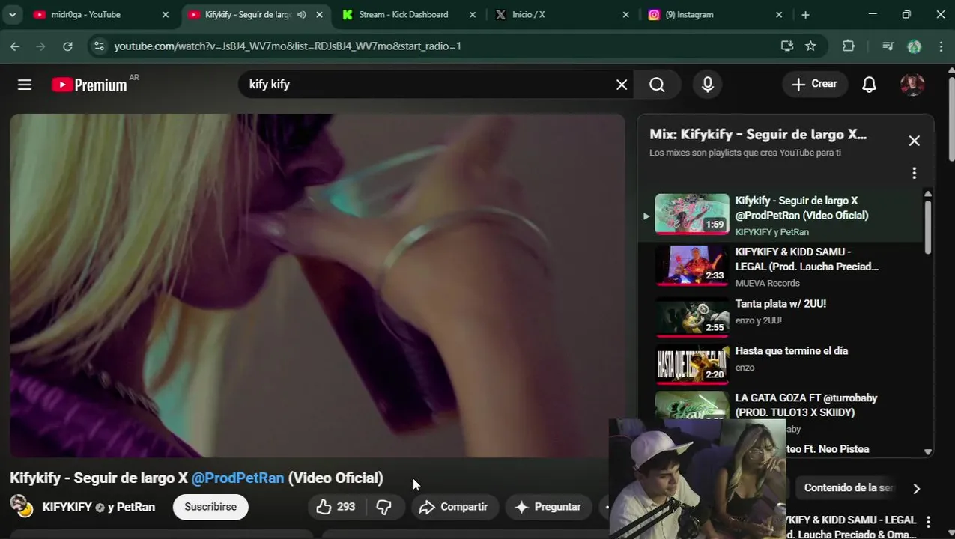Dislike the video with thumbs down

point(384,507)
